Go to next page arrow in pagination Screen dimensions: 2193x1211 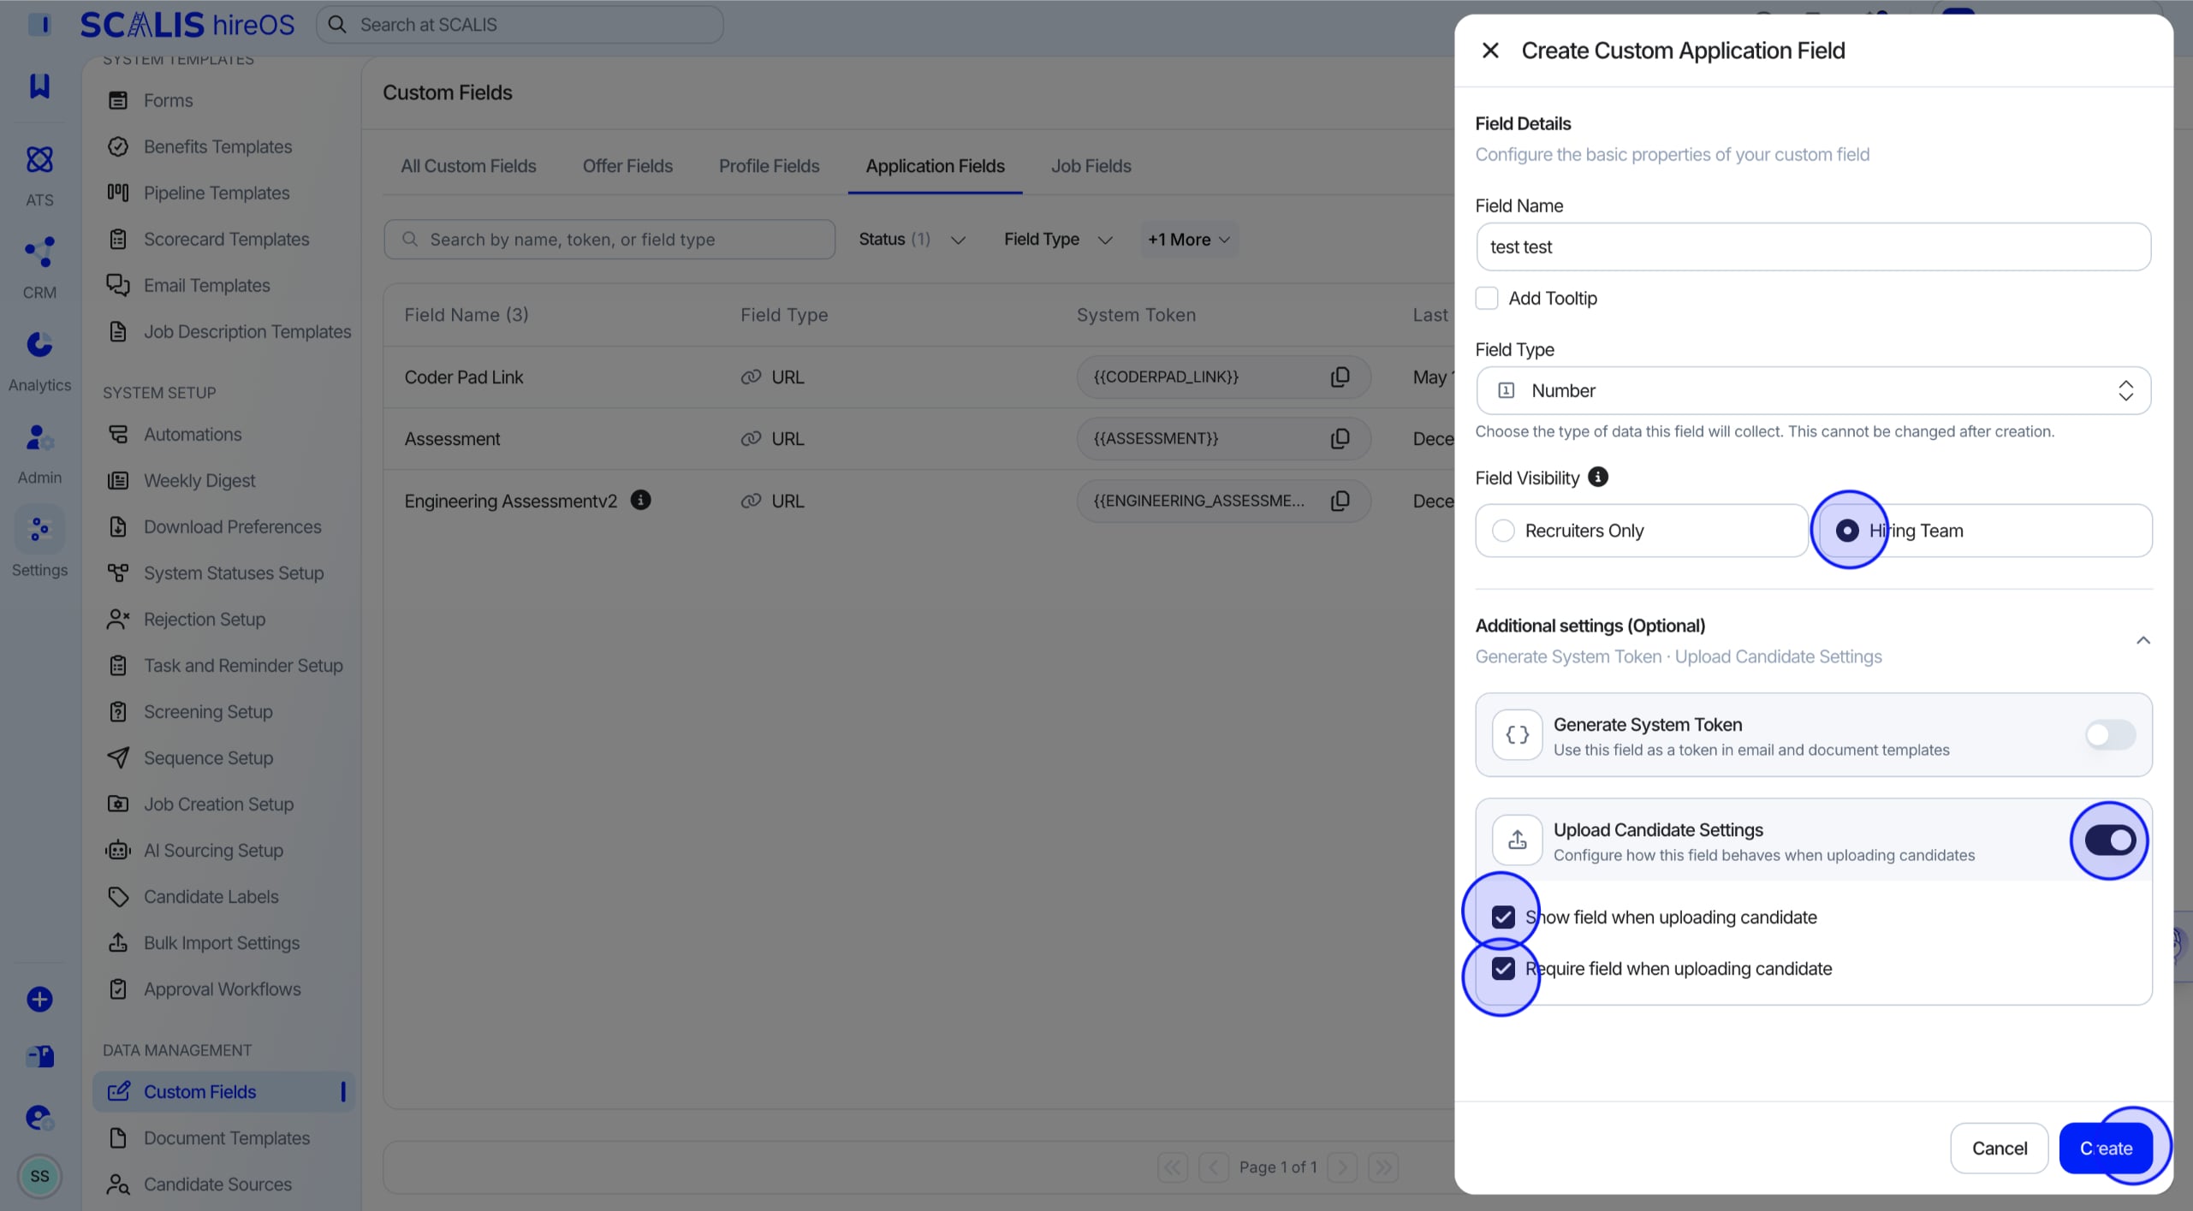tap(1342, 1166)
